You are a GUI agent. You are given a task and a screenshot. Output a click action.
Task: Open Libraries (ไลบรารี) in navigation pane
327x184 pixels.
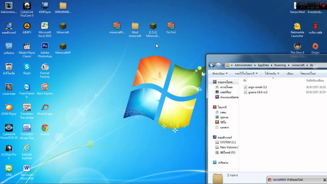coord(220,107)
